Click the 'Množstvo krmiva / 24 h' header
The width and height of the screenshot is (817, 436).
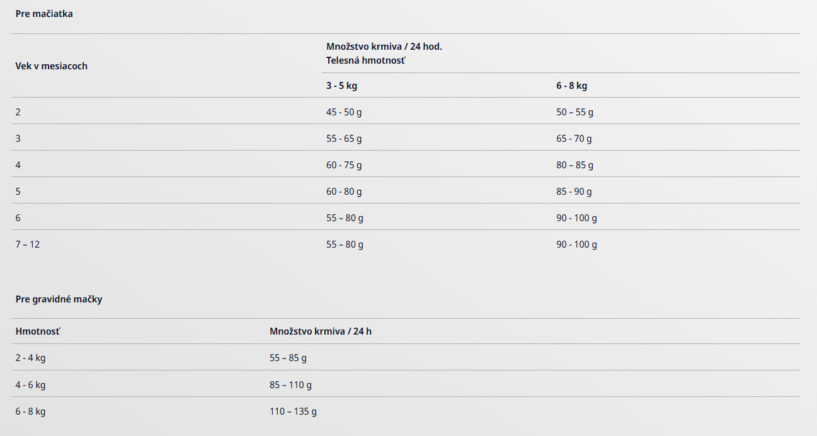click(x=321, y=331)
